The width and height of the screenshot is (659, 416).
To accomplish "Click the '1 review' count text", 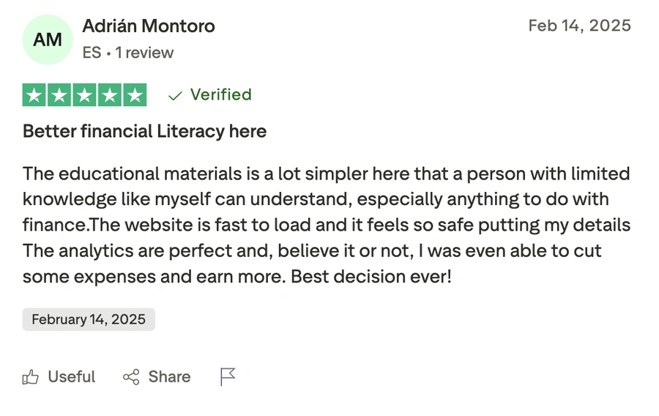I will click(x=144, y=53).
